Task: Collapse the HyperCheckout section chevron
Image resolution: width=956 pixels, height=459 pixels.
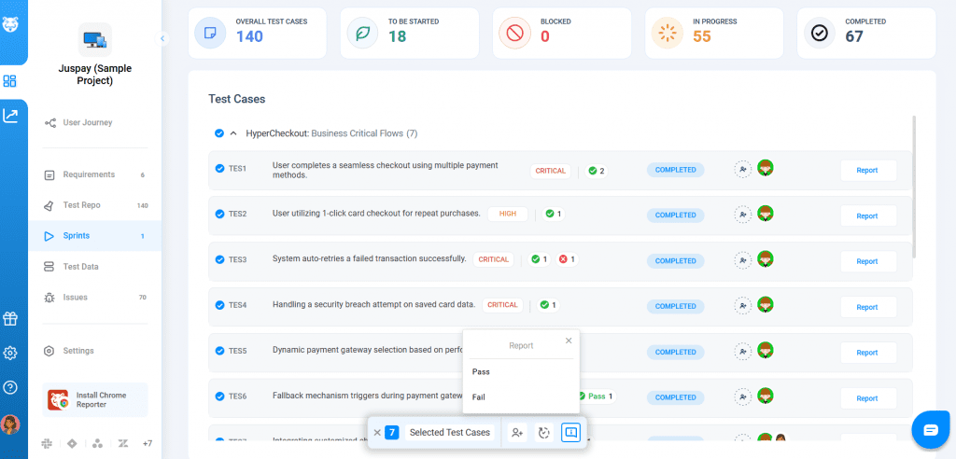Action: point(233,133)
